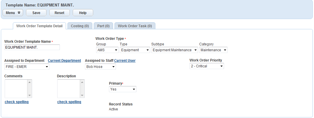314x118 pixels.
Task: Click the Save button
Action: (x=36, y=13)
